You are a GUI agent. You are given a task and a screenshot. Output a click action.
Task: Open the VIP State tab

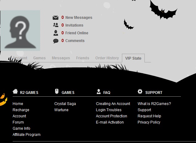point(133,58)
